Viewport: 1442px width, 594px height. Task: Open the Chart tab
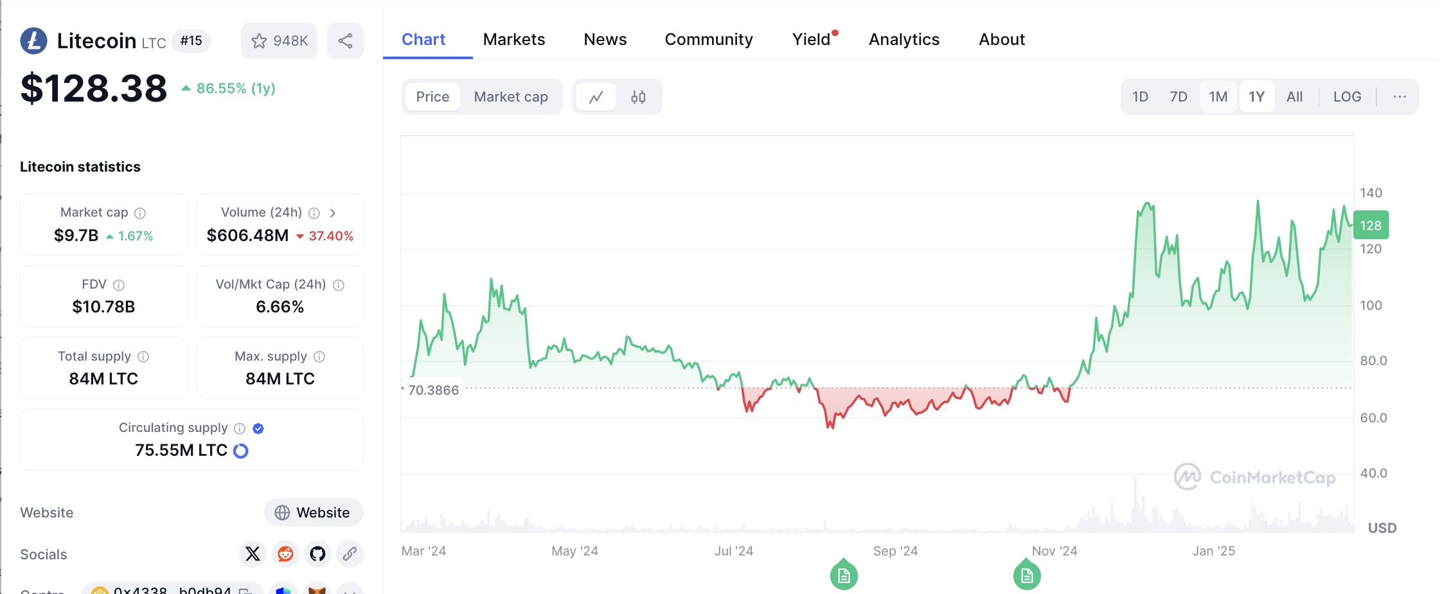point(423,40)
